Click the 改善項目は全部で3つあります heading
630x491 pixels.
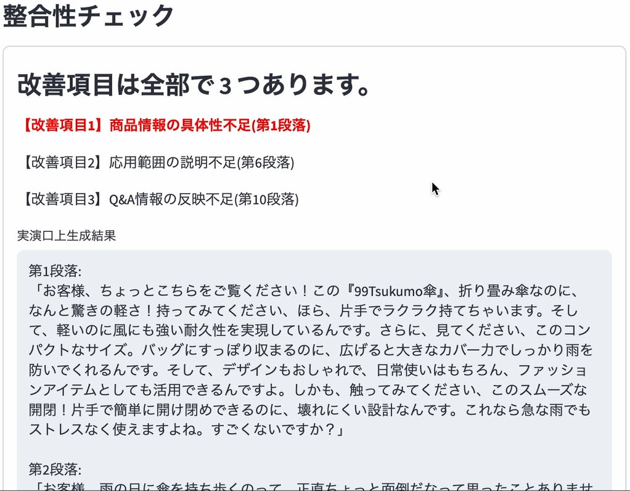pyautogui.click(x=194, y=85)
